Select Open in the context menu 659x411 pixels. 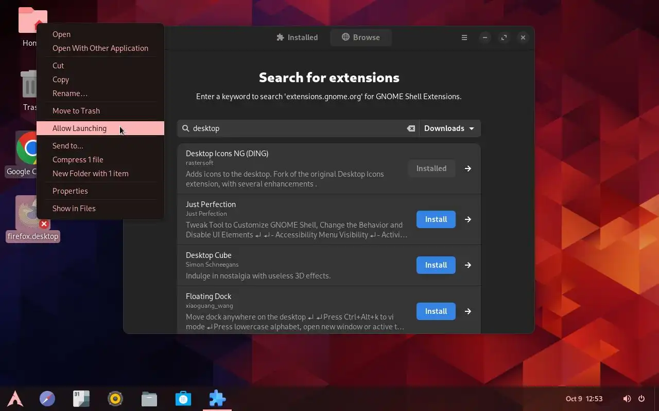100,34
